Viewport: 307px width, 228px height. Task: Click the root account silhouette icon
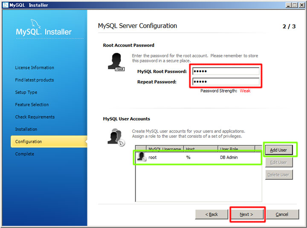coord(116,62)
